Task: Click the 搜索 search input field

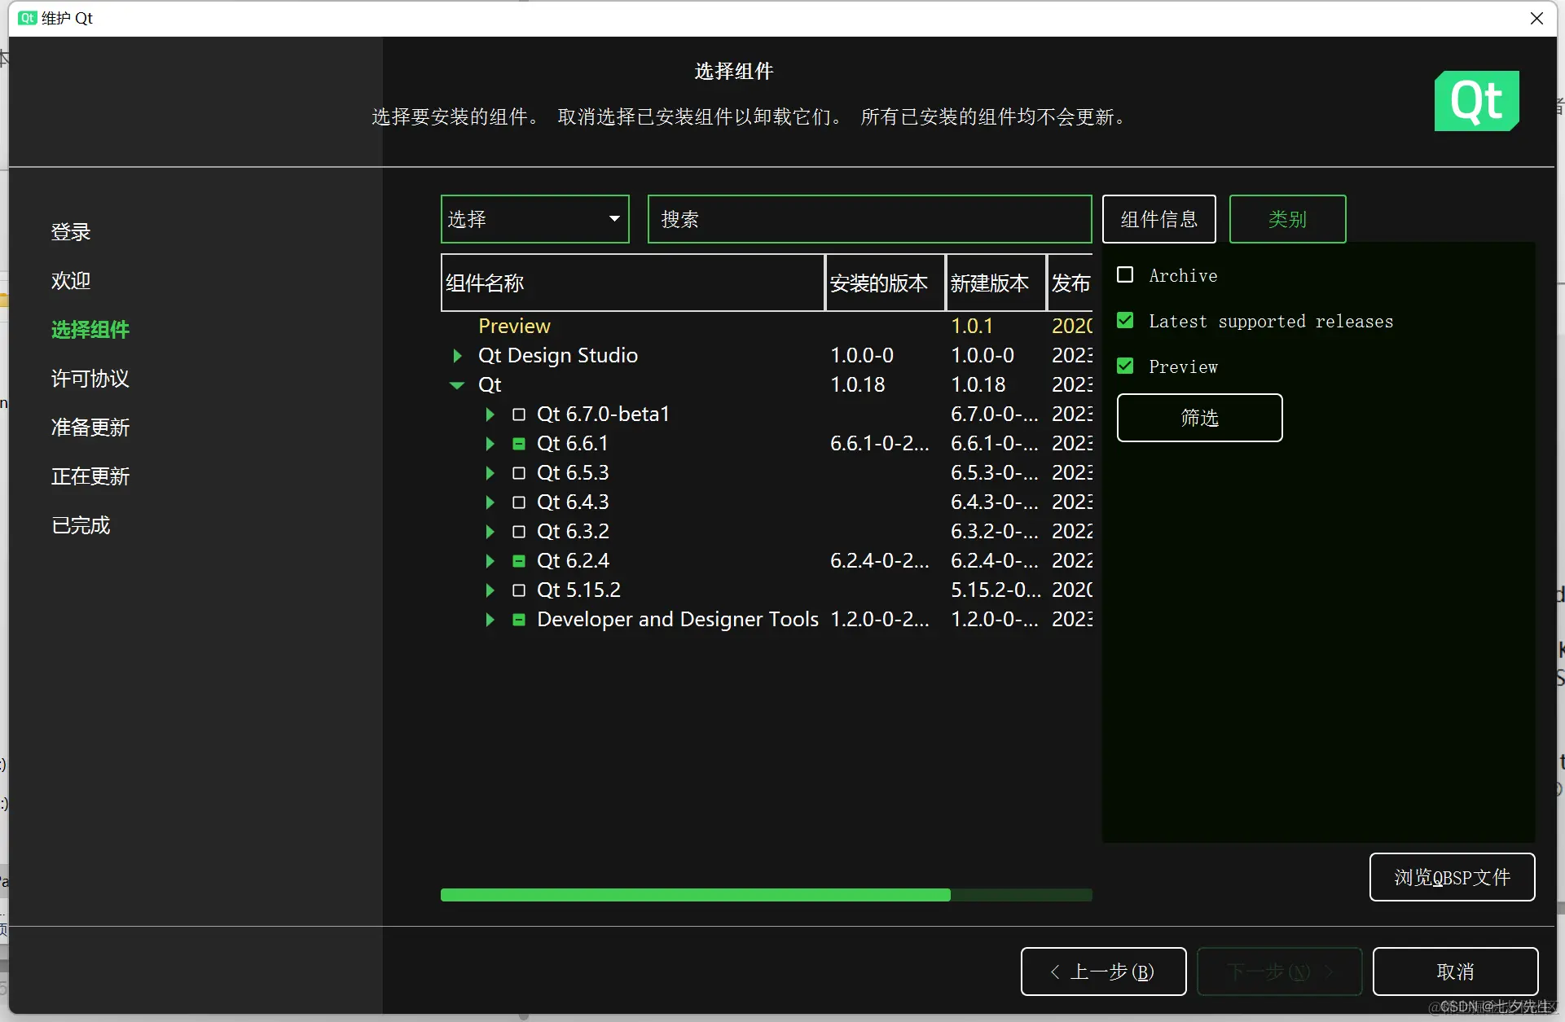Action: pyautogui.click(x=868, y=219)
